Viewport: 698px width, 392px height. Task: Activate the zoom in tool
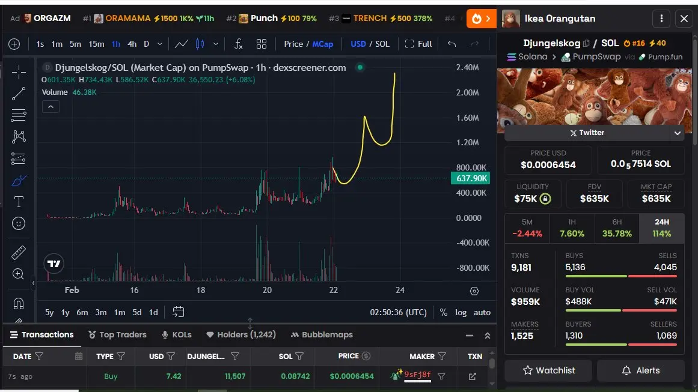pyautogui.click(x=19, y=274)
